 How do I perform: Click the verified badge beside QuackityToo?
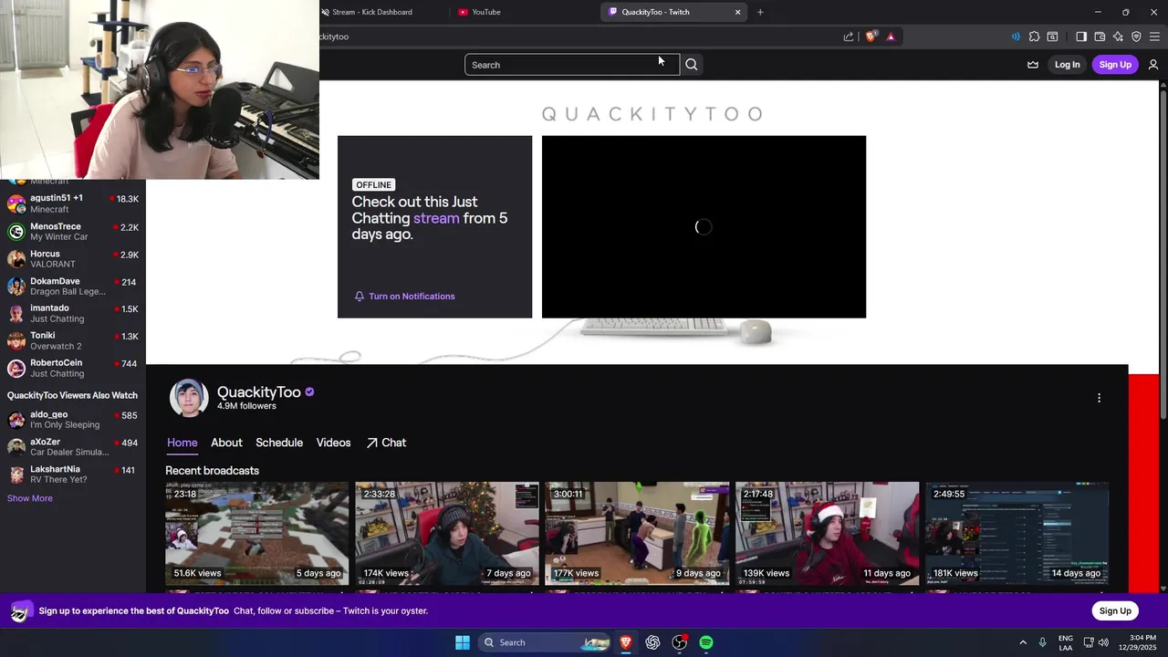[310, 391]
